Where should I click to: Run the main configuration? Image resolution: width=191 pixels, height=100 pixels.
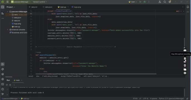[x=140, y=2]
